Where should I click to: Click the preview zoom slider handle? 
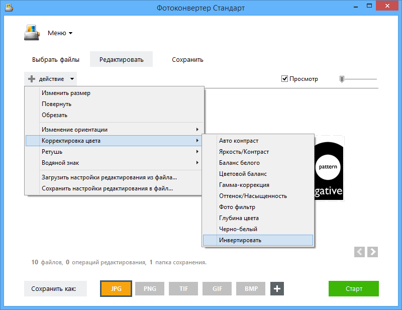(342, 79)
